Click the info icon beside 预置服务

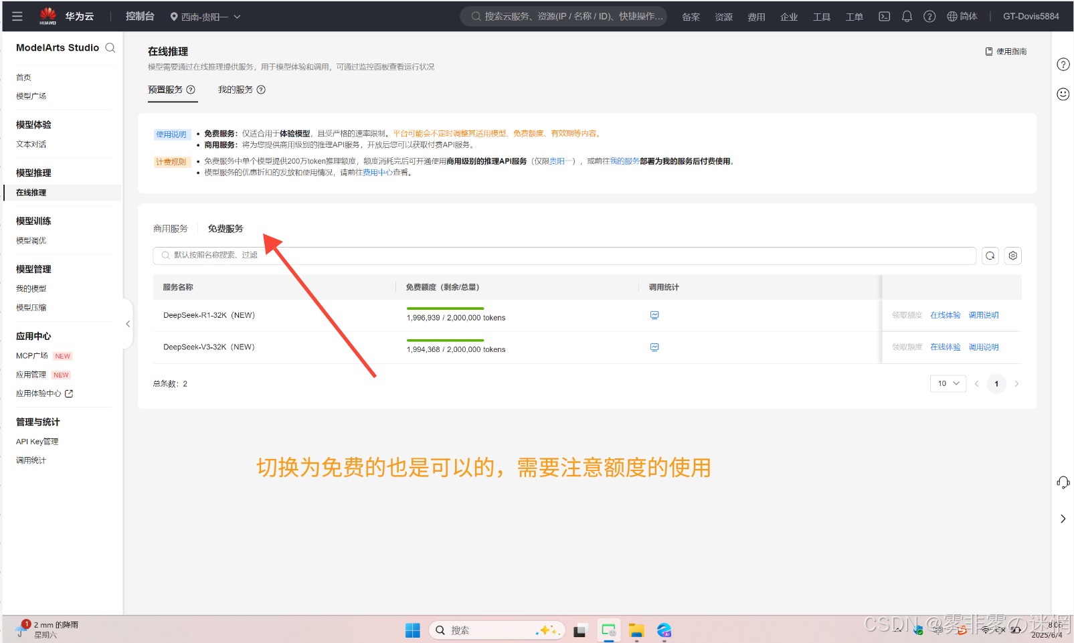(191, 90)
